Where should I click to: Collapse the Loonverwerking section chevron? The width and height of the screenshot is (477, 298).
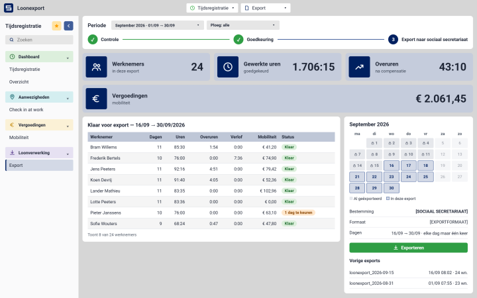click(x=68, y=153)
